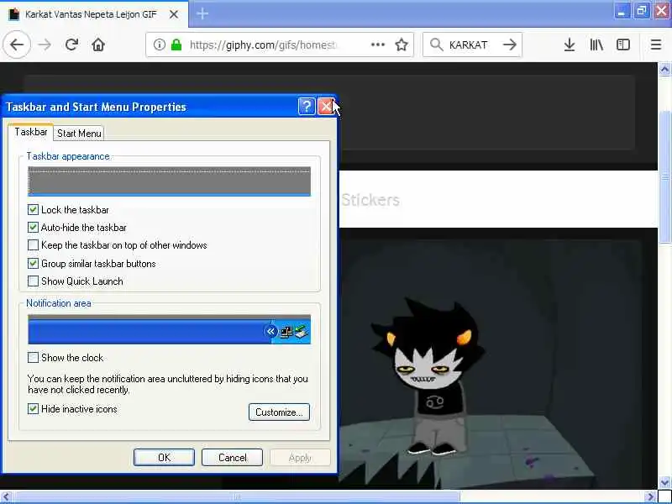
Task: Bookmark this page with the star
Action: pyautogui.click(x=402, y=45)
